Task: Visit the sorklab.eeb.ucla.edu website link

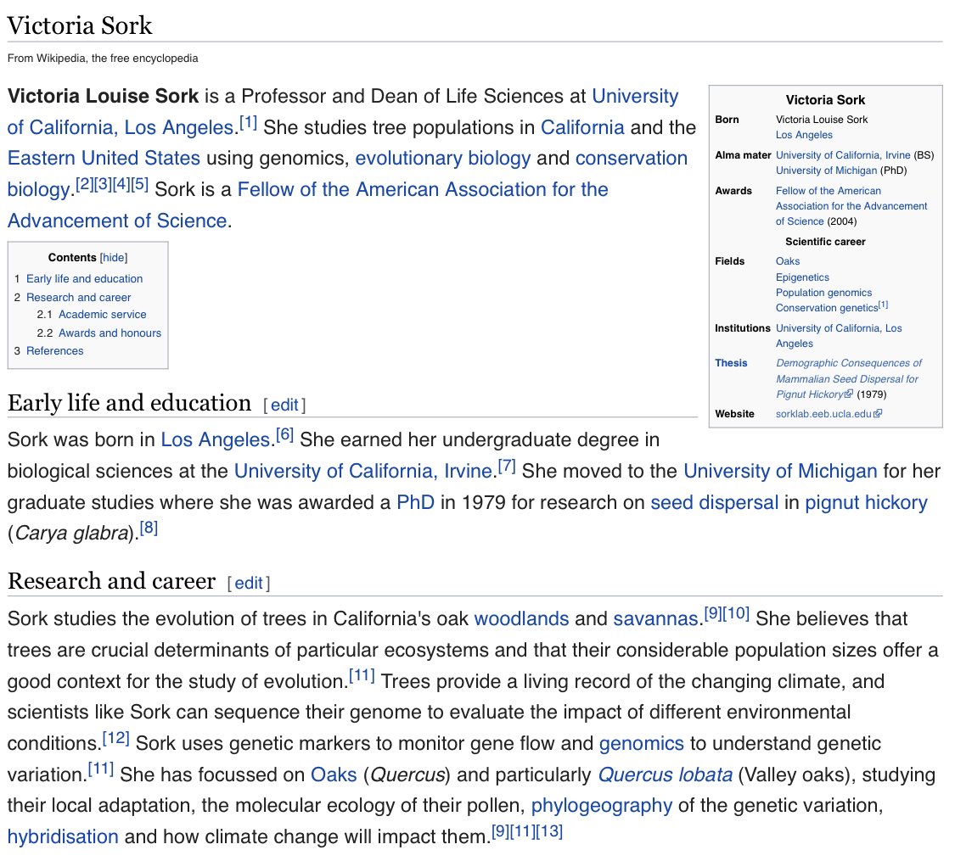Action: 823,414
